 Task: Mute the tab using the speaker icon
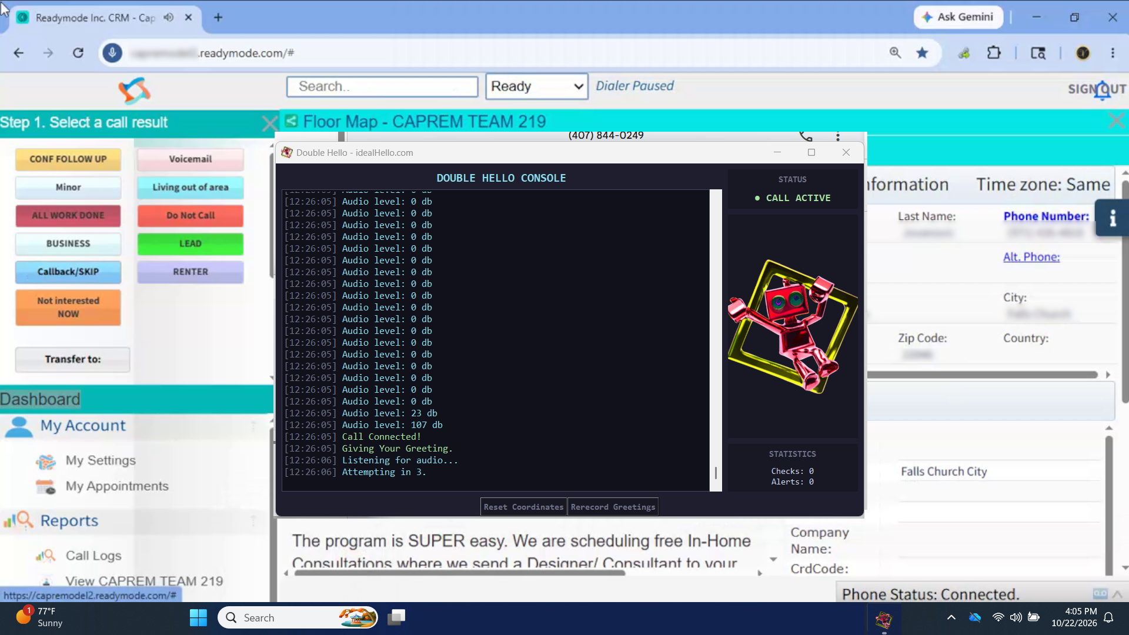point(169,17)
